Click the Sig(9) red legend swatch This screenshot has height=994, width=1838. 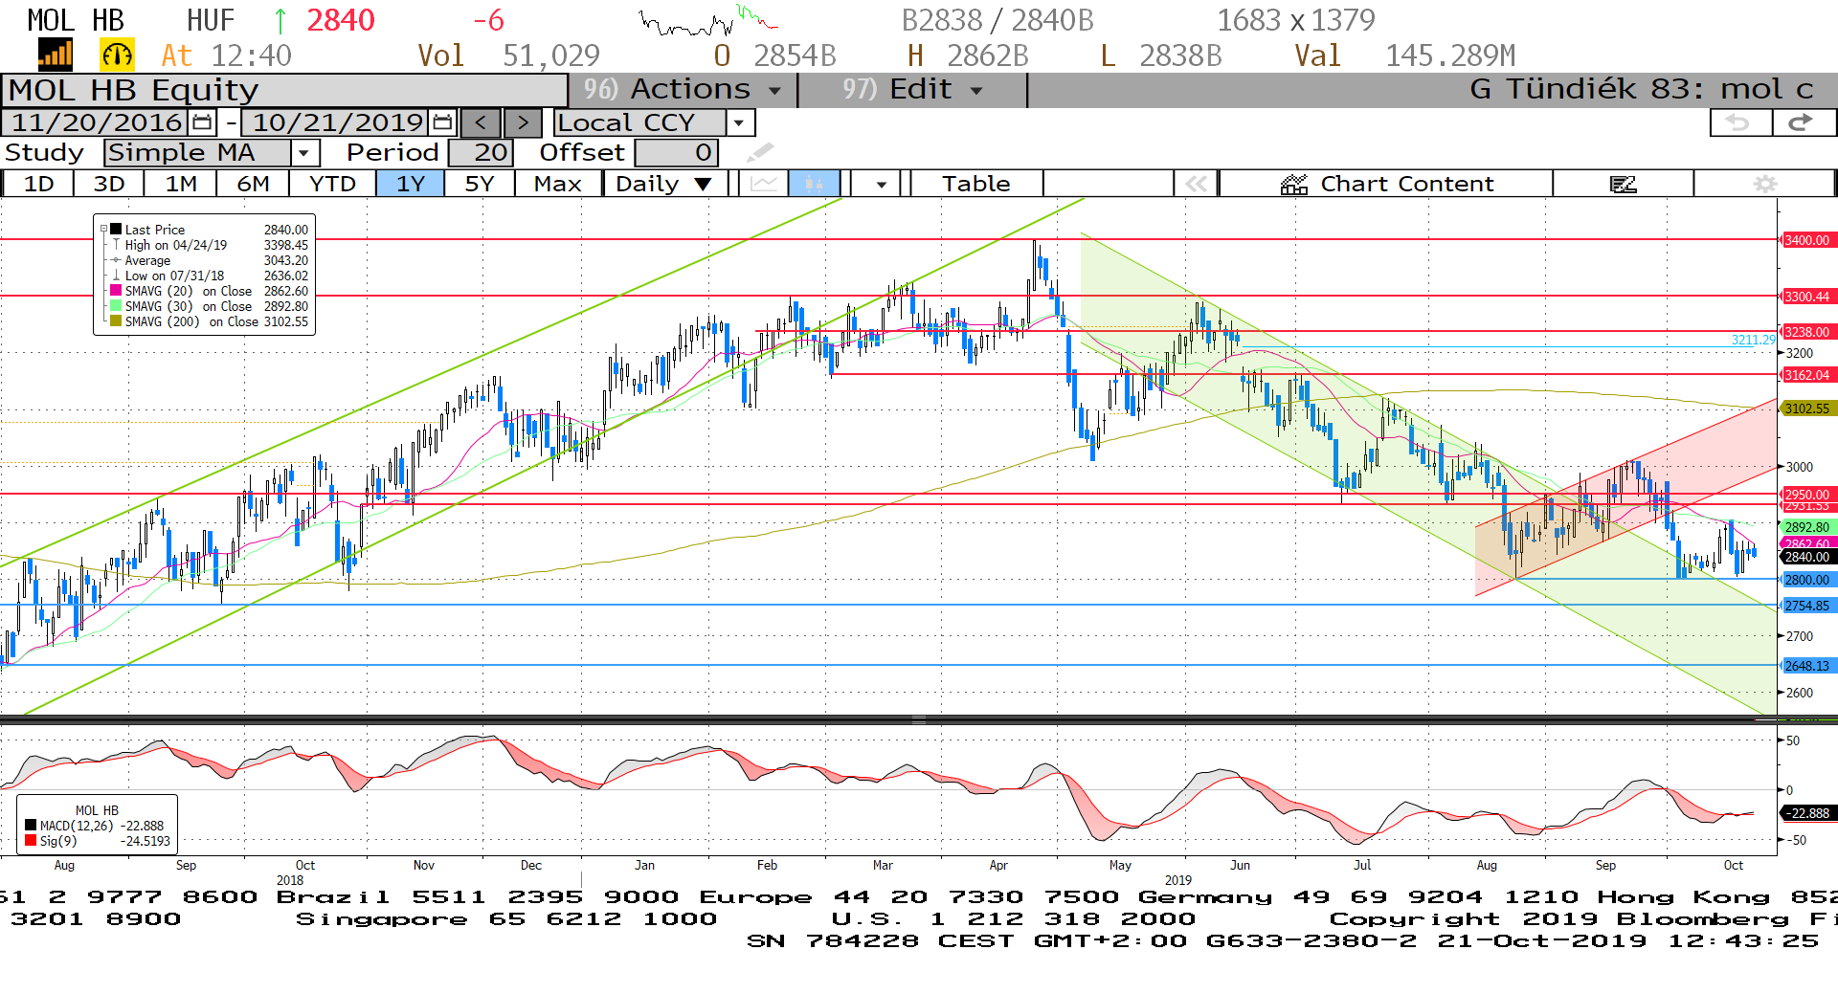(x=31, y=841)
